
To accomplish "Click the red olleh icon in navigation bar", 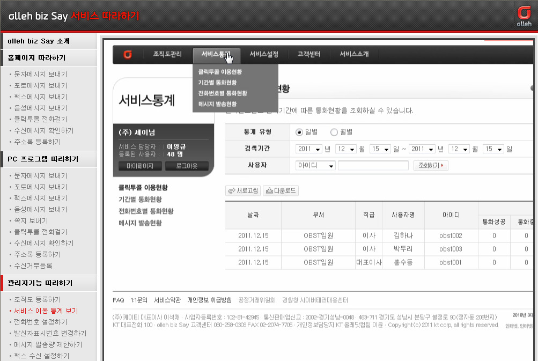I will pos(128,55).
